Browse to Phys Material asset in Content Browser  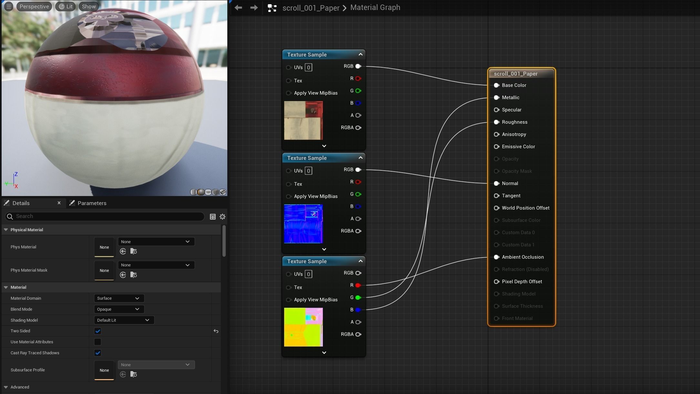click(133, 251)
